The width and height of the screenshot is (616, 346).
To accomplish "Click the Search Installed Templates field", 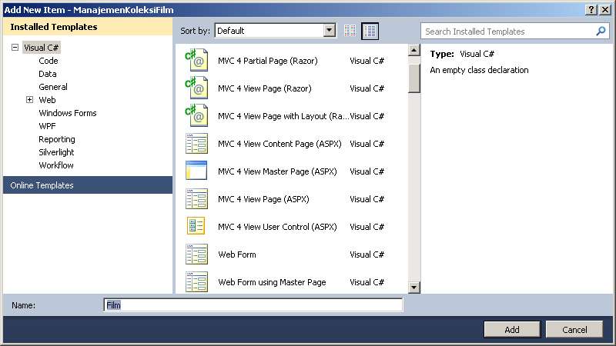I will click(x=508, y=32).
